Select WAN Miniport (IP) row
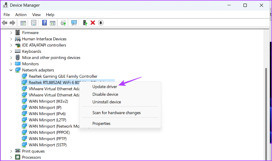272x161 pixels. (45, 108)
